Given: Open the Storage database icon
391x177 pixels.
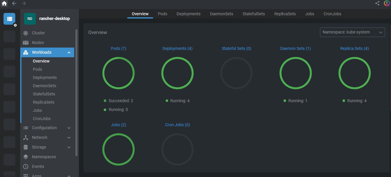Looking at the screenshot, I should pos(26,147).
